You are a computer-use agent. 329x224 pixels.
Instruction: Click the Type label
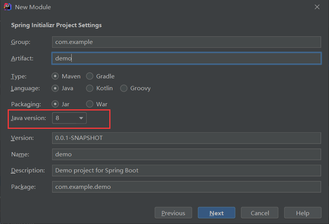click(x=19, y=76)
